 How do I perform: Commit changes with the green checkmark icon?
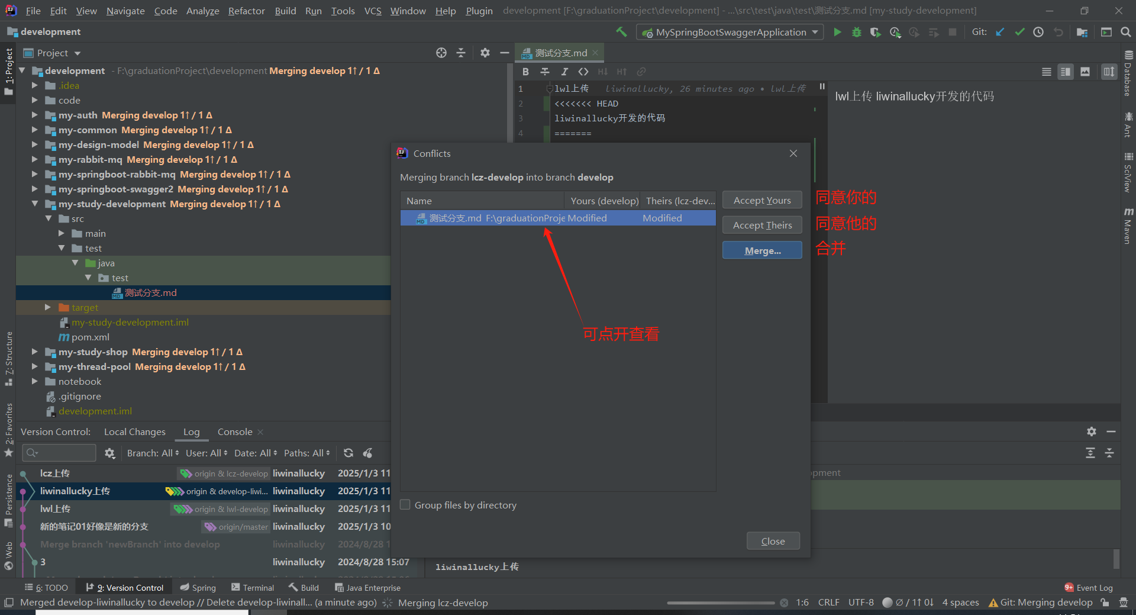pos(1019,32)
